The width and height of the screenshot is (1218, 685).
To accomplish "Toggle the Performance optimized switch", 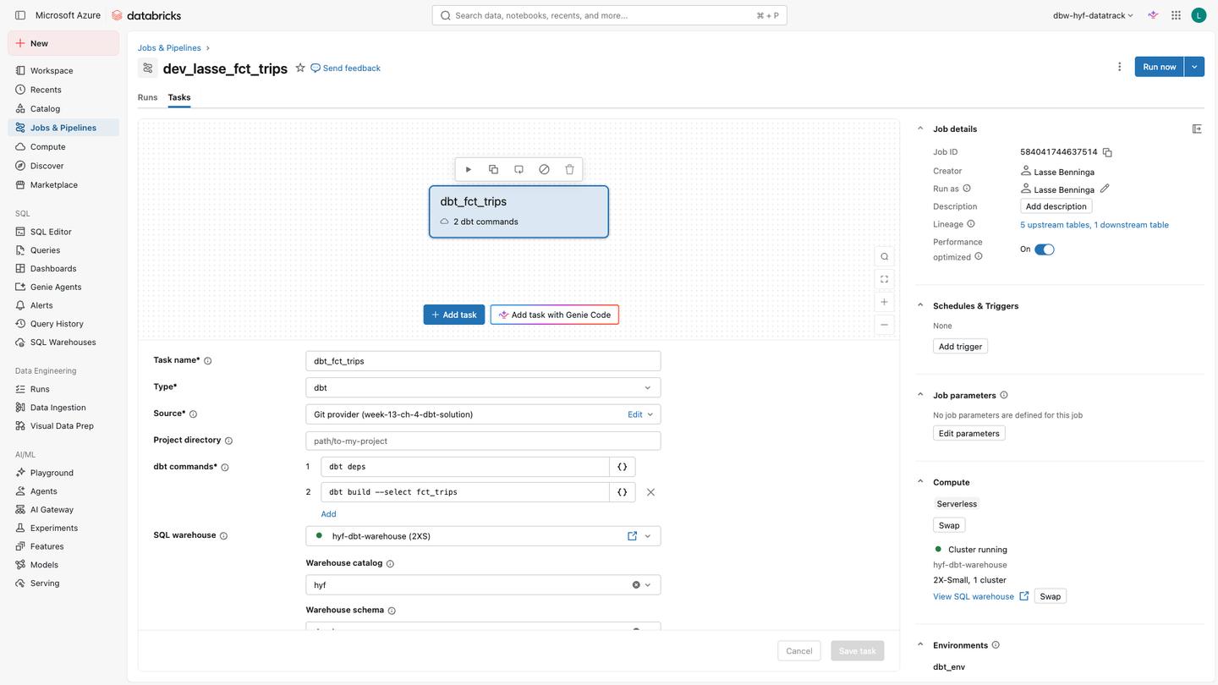I will pyautogui.click(x=1045, y=249).
